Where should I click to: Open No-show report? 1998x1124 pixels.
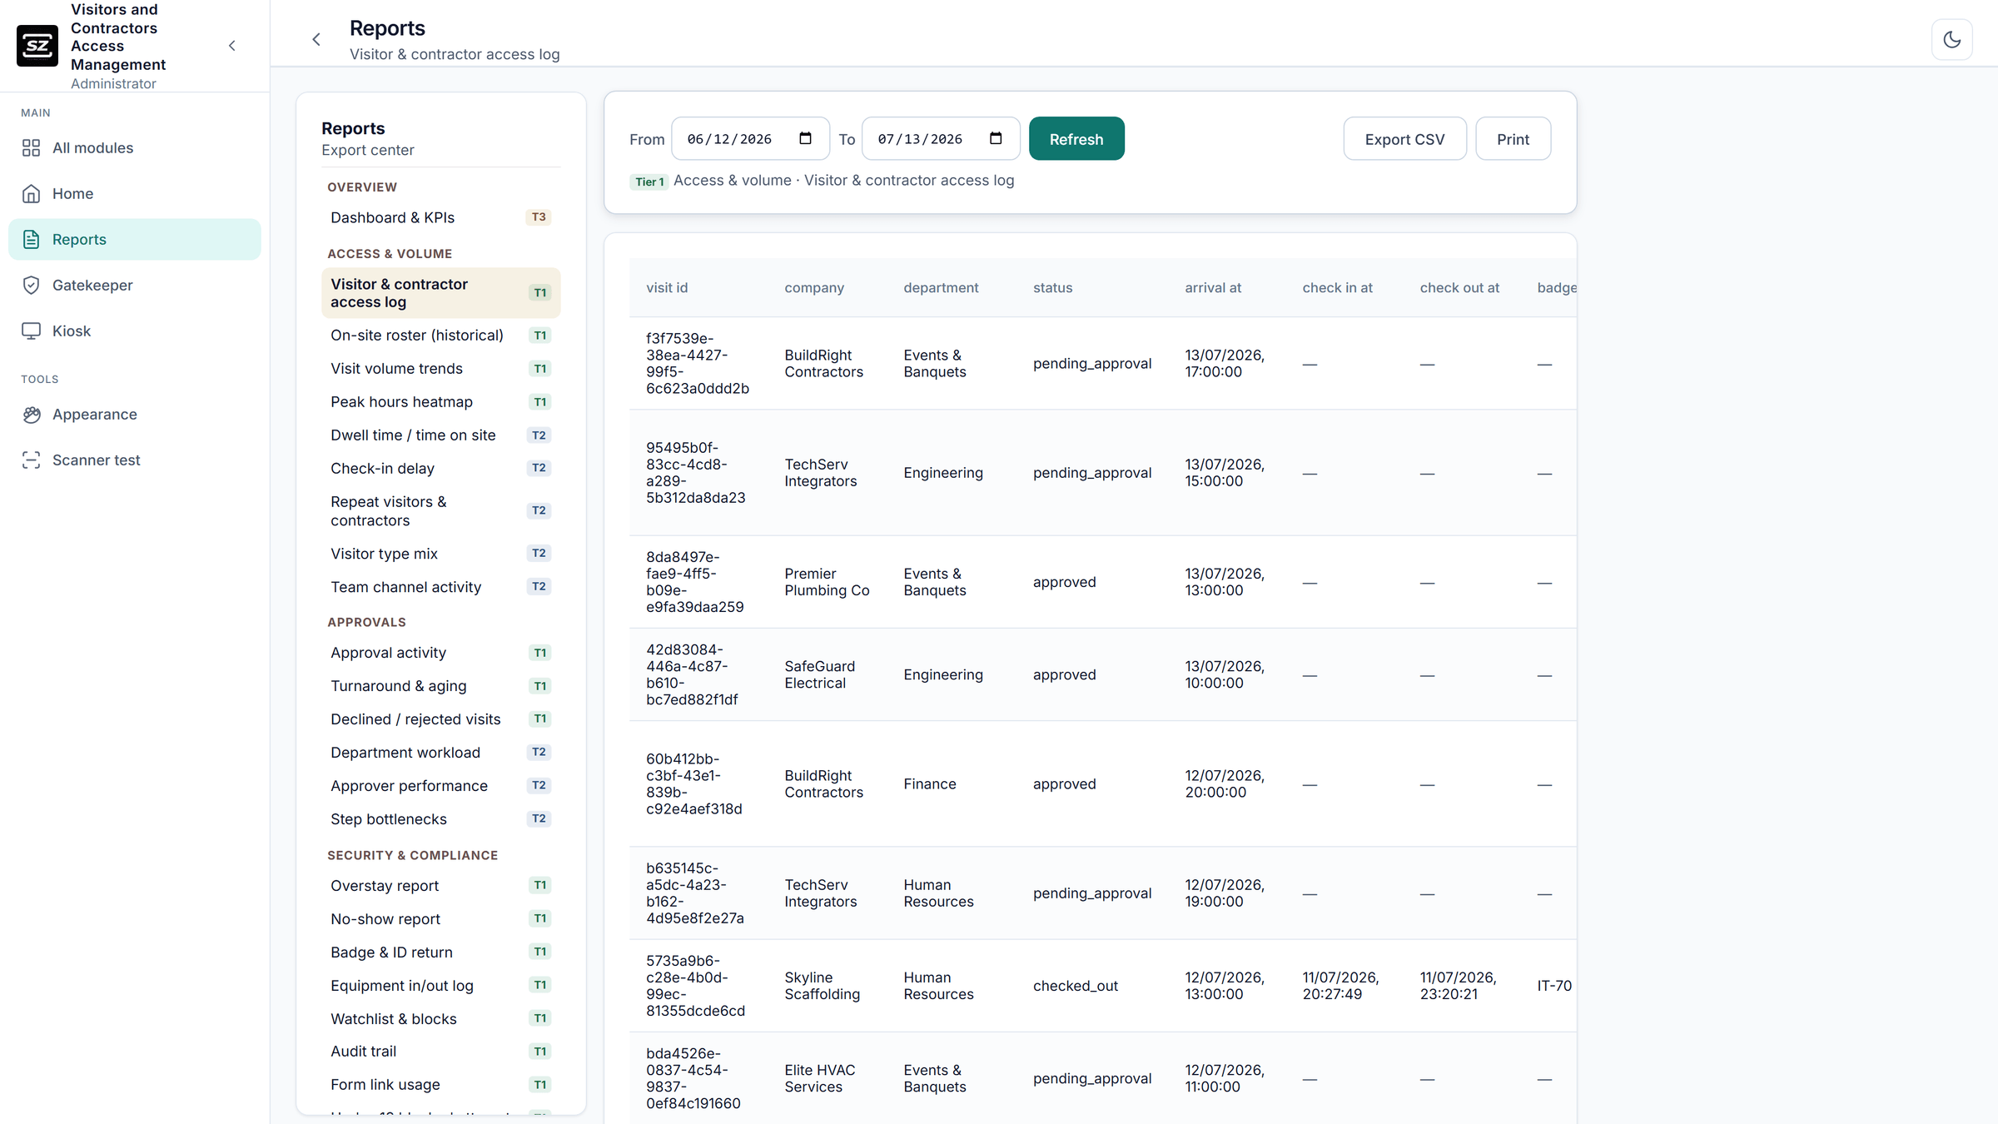click(x=441, y=919)
